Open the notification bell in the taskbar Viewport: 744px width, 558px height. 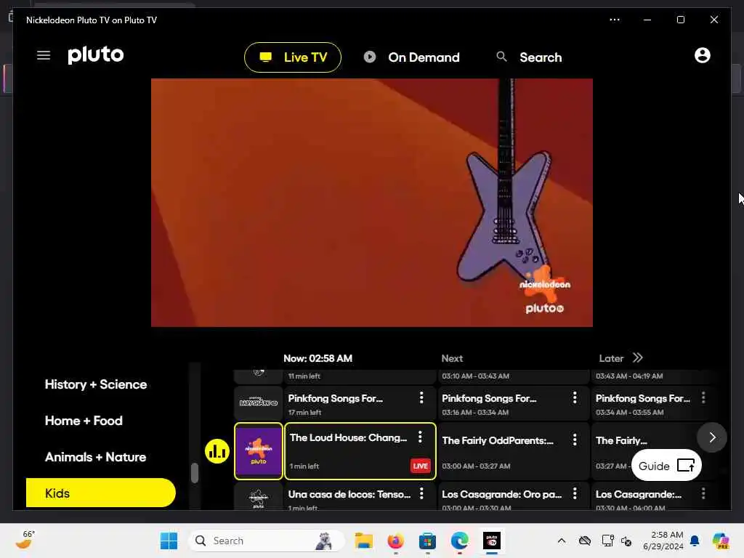695,541
